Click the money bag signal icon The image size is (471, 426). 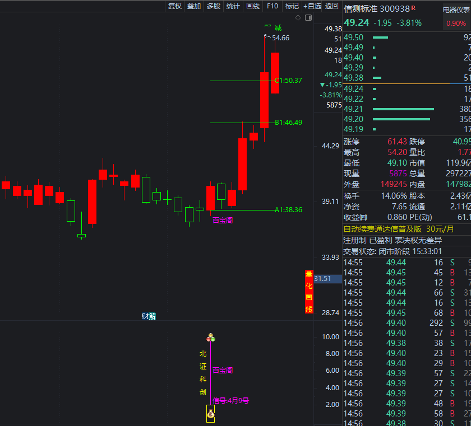210,414
